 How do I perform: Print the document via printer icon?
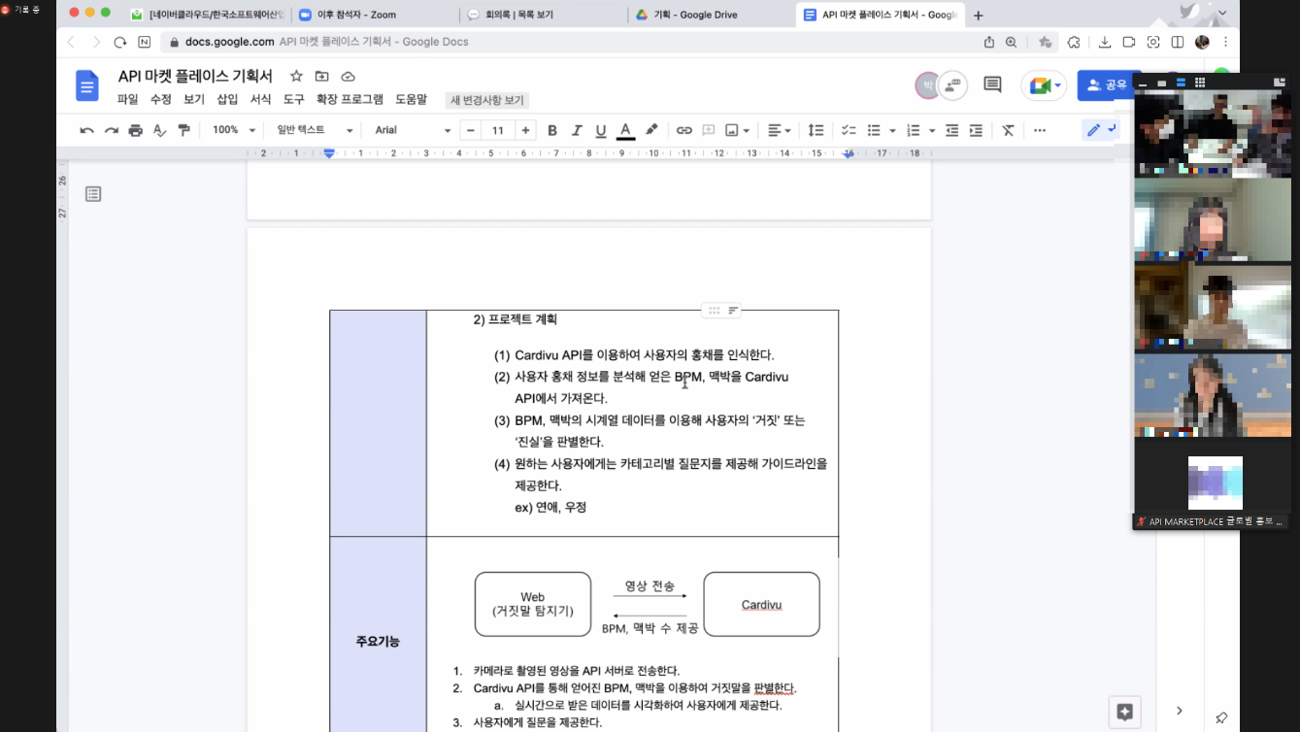[136, 130]
